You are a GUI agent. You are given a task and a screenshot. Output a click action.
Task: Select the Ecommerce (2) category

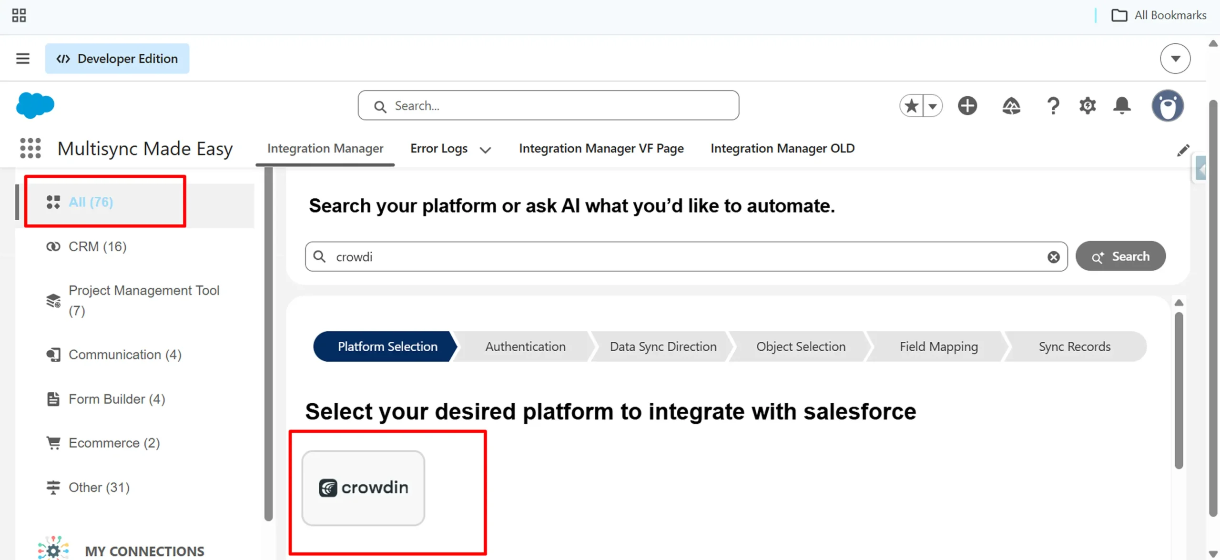coord(114,443)
